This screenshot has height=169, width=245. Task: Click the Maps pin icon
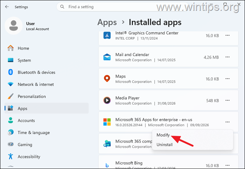click(x=107, y=79)
